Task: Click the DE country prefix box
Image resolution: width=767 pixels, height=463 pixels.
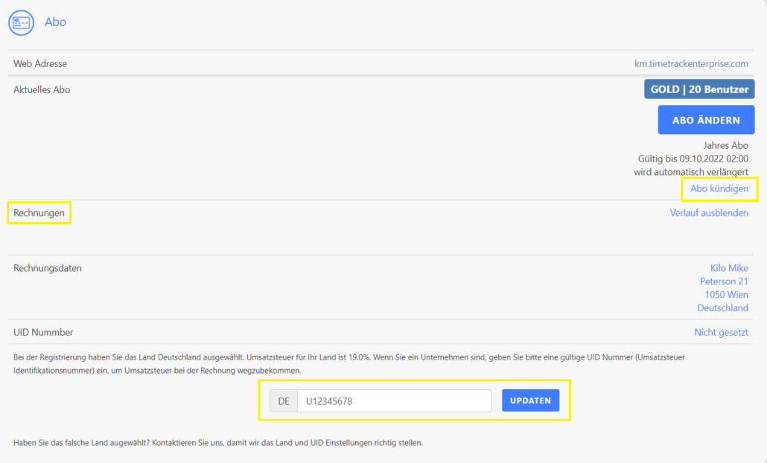Action: click(284, 401)
